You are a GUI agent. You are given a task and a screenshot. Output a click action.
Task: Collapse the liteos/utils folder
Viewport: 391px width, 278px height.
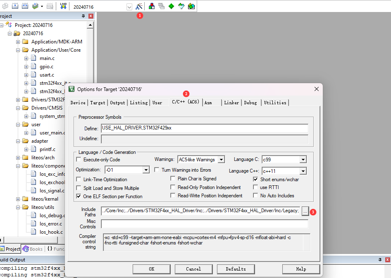coord(18,207)
